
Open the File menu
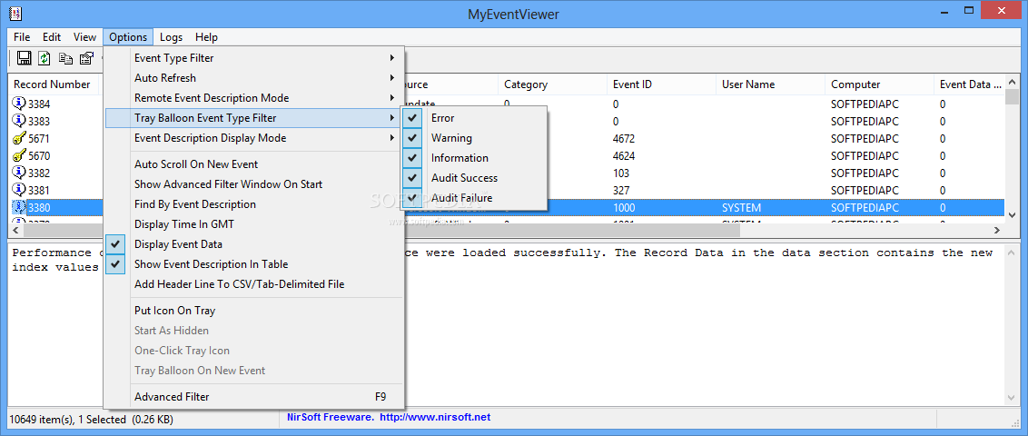22,37
